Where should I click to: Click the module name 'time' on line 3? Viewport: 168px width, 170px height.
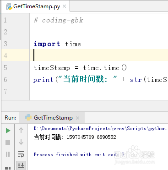[x=73, y=44]
